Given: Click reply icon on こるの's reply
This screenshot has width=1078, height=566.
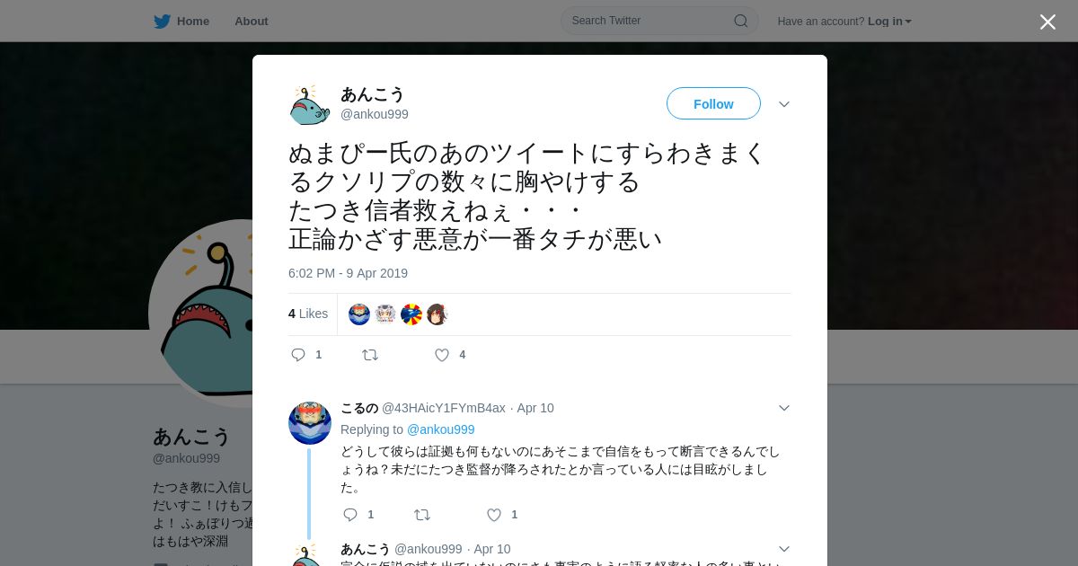Looking at the screenshot, I should click(350, 515).
